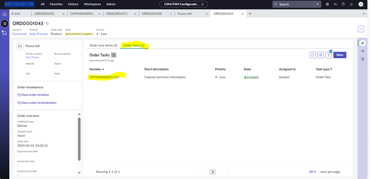Open the activity pulse icon in right panel
Screen dimensions: 370x179
point(363,51)
